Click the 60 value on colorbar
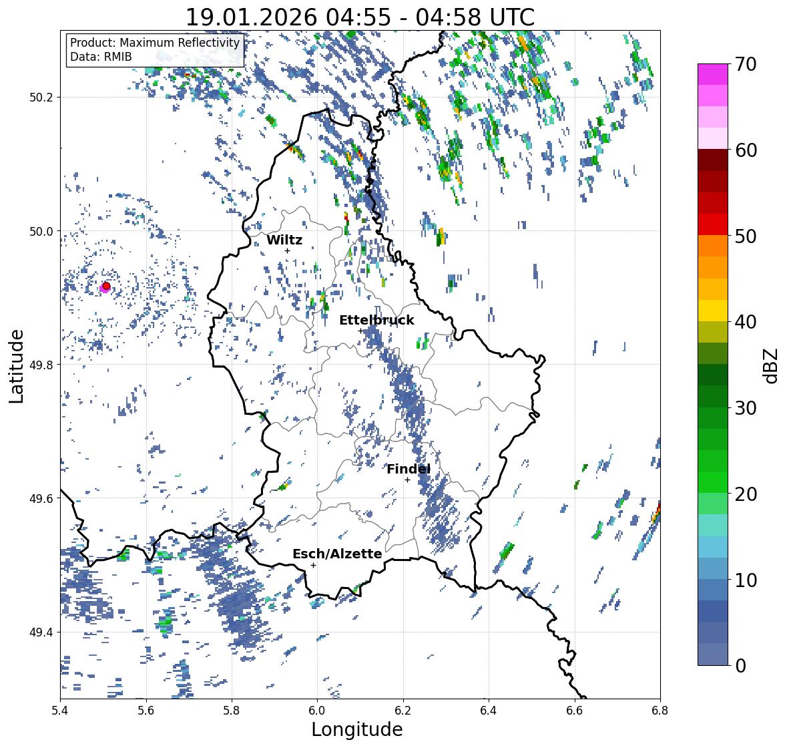Viewport: 787px width, 746px height. point(746,150)
